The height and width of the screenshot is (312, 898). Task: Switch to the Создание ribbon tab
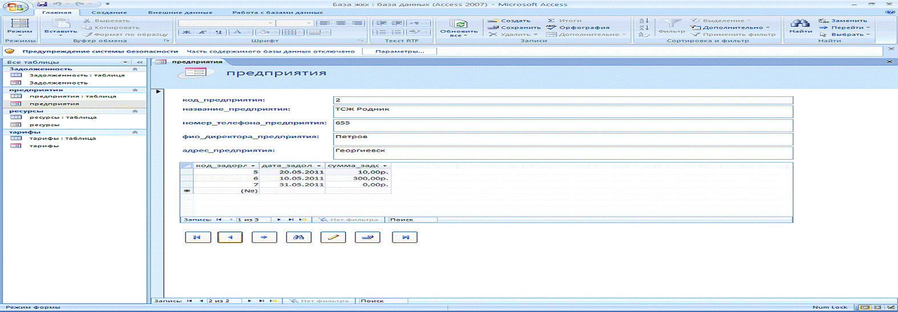point(109,12)
